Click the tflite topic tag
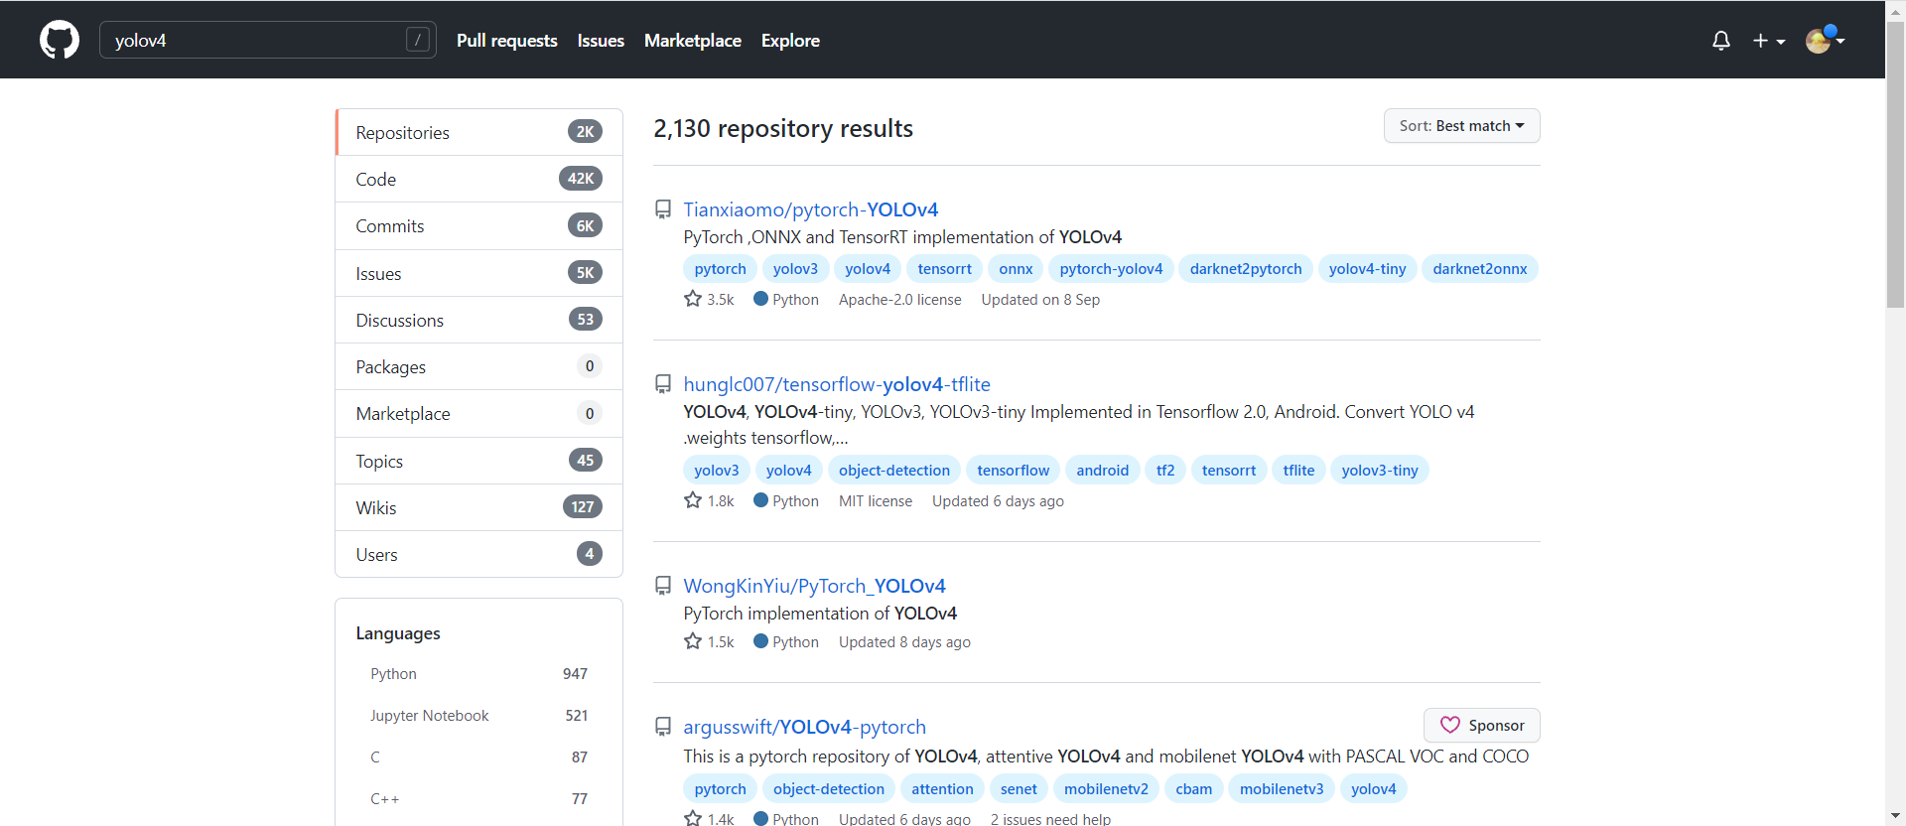 (1298, 471)
